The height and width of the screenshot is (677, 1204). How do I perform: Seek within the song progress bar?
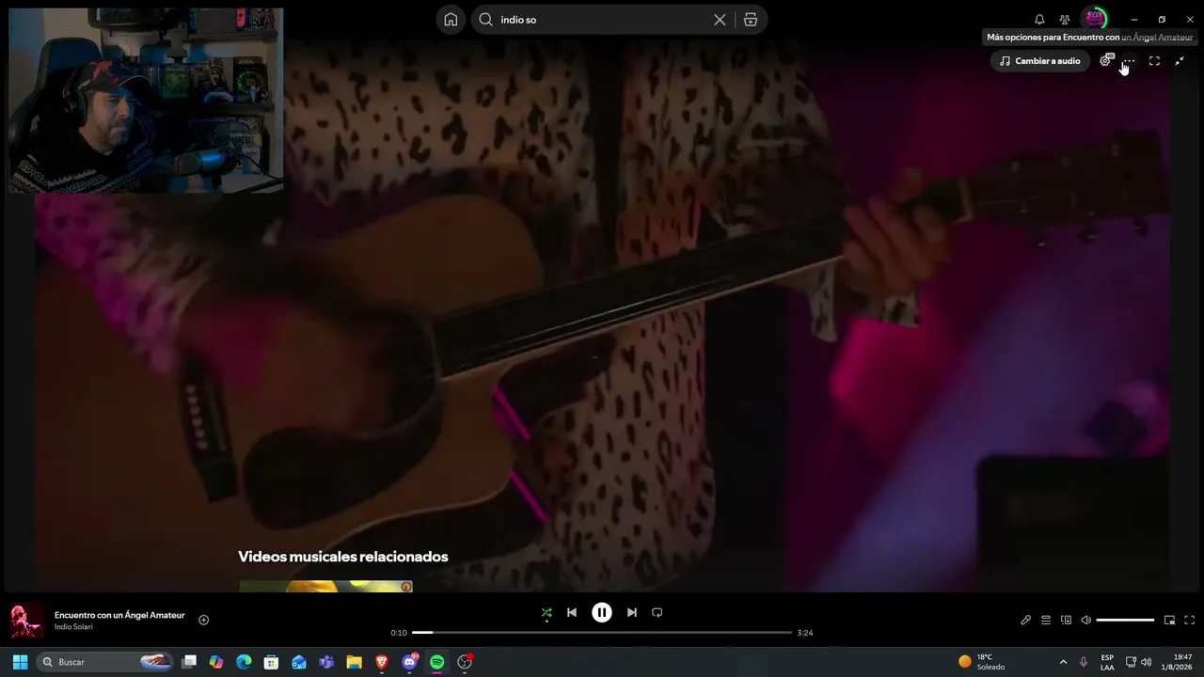click(602, 633)
